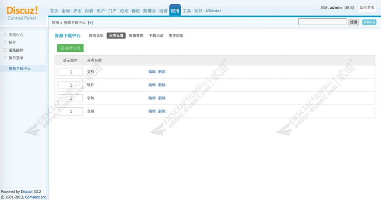Image resolution: width=381 pixels, height=200 pixels.
Task: Open the 论坛 top menu
Action: [x=124, y=11]
